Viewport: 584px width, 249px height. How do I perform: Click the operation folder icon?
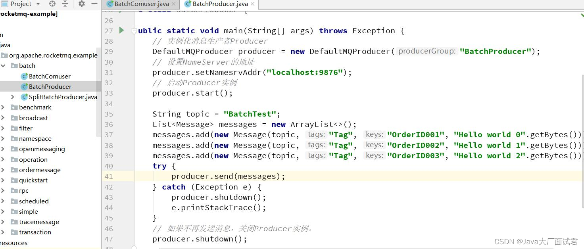click(14, 159)
